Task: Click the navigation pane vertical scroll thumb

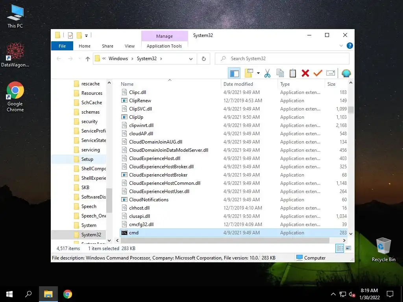Action: [109, 200]
